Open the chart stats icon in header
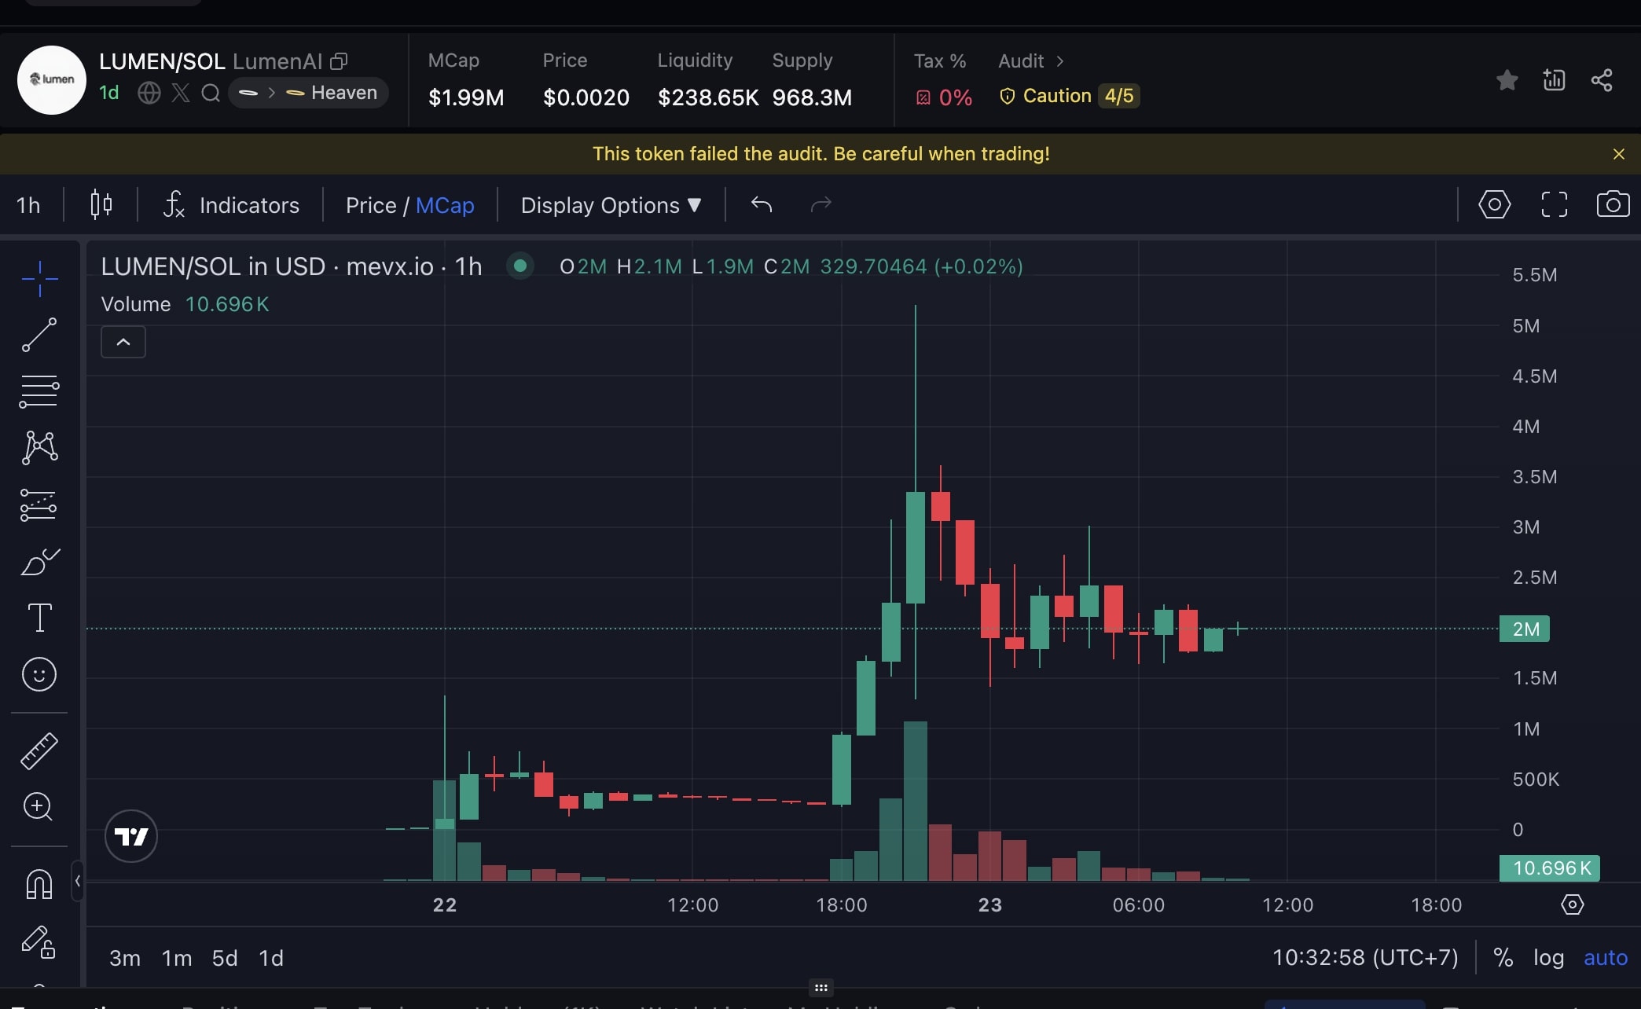This screenshot has width=1641, height=1009. point(1554,80)
